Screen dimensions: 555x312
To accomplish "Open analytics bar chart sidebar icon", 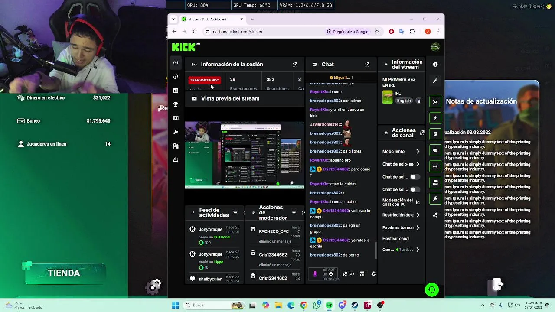I will (176, 91).
